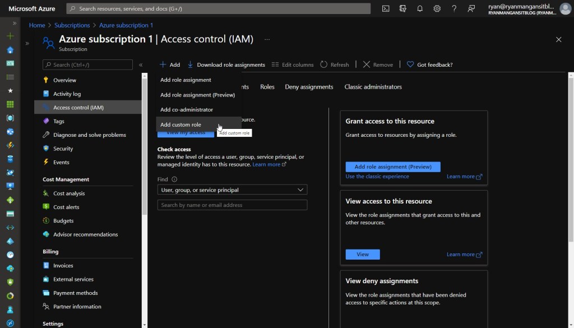Open the Cloud Shell icon

tap(386, 8)
